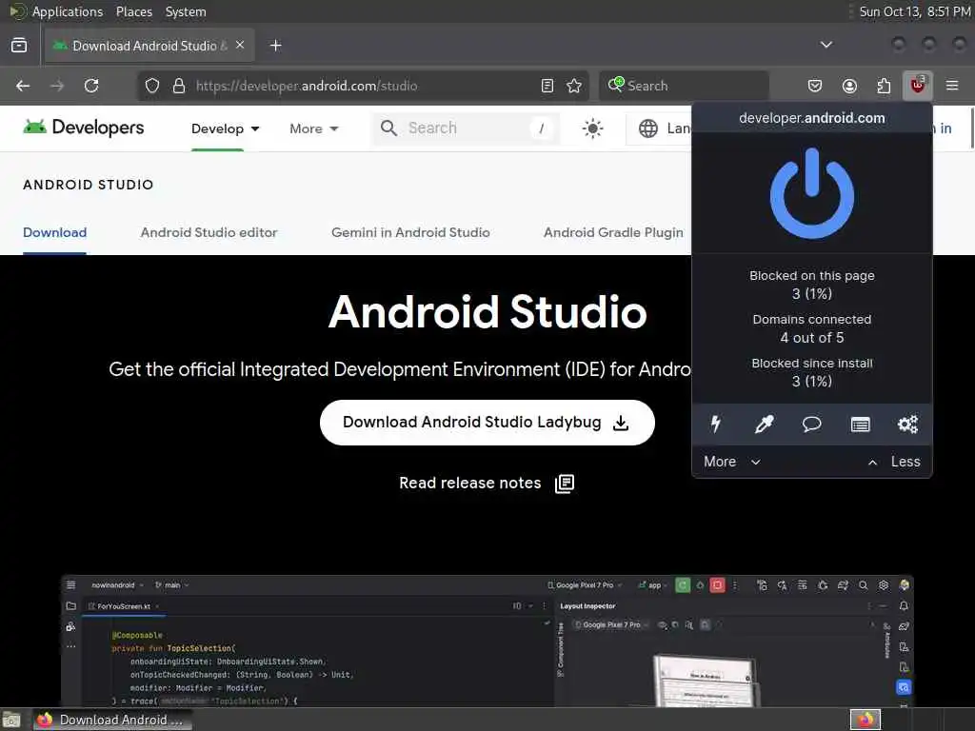Click the ANDROID STUDIO section heading
The image size is (975, 731).
point(89,185)
